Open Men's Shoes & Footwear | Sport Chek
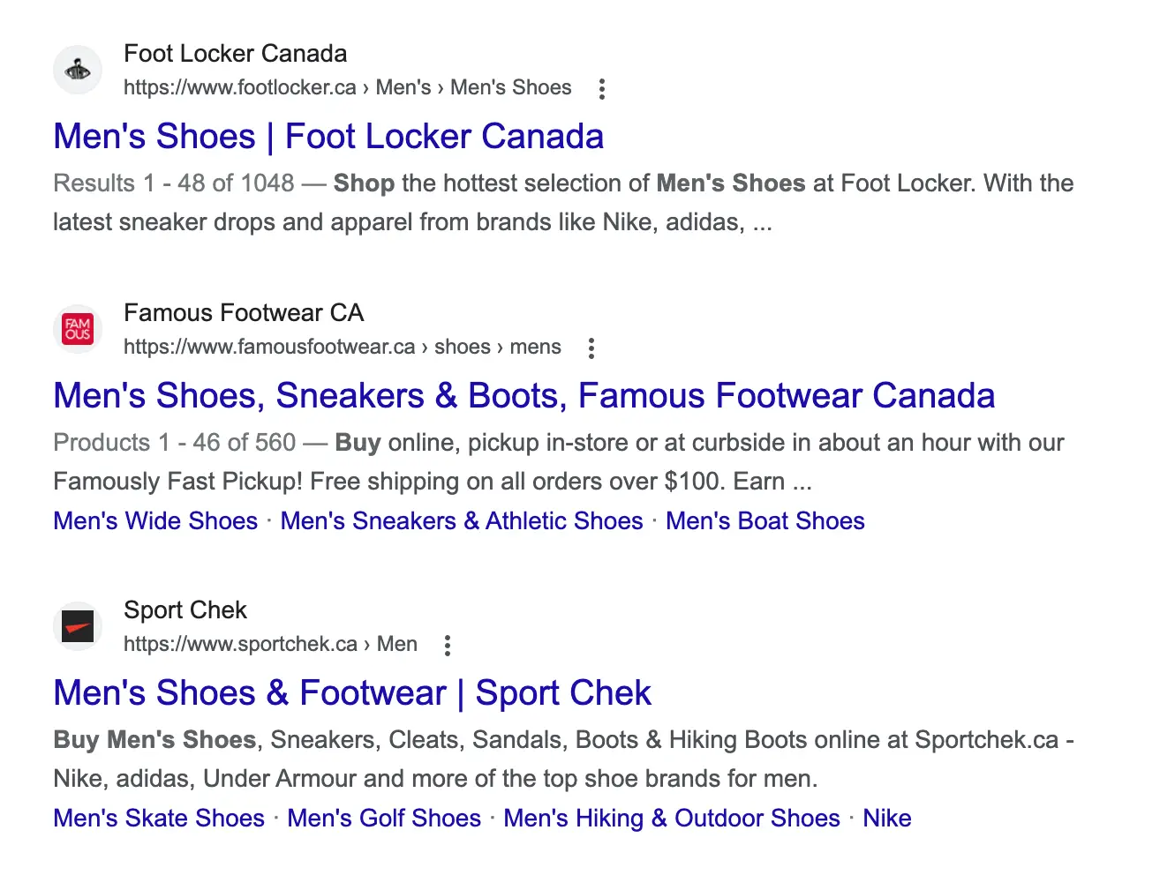Image resolution: width=1160 pixels, height=875 pixels. point(352,693)
